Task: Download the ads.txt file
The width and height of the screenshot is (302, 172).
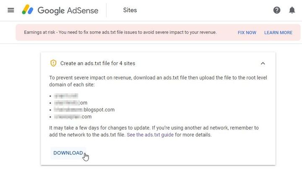Action: [68, 153]
